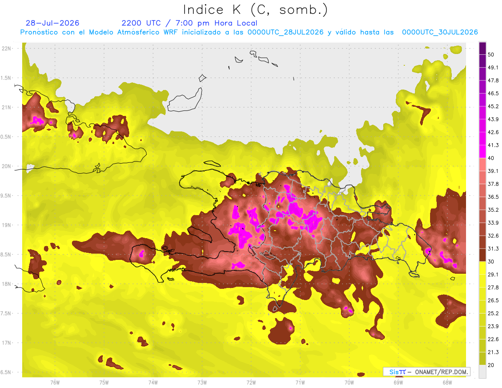Pick the dark brown band between 30 and 31.3
502x388 pixels.
[x=482, y=255]
